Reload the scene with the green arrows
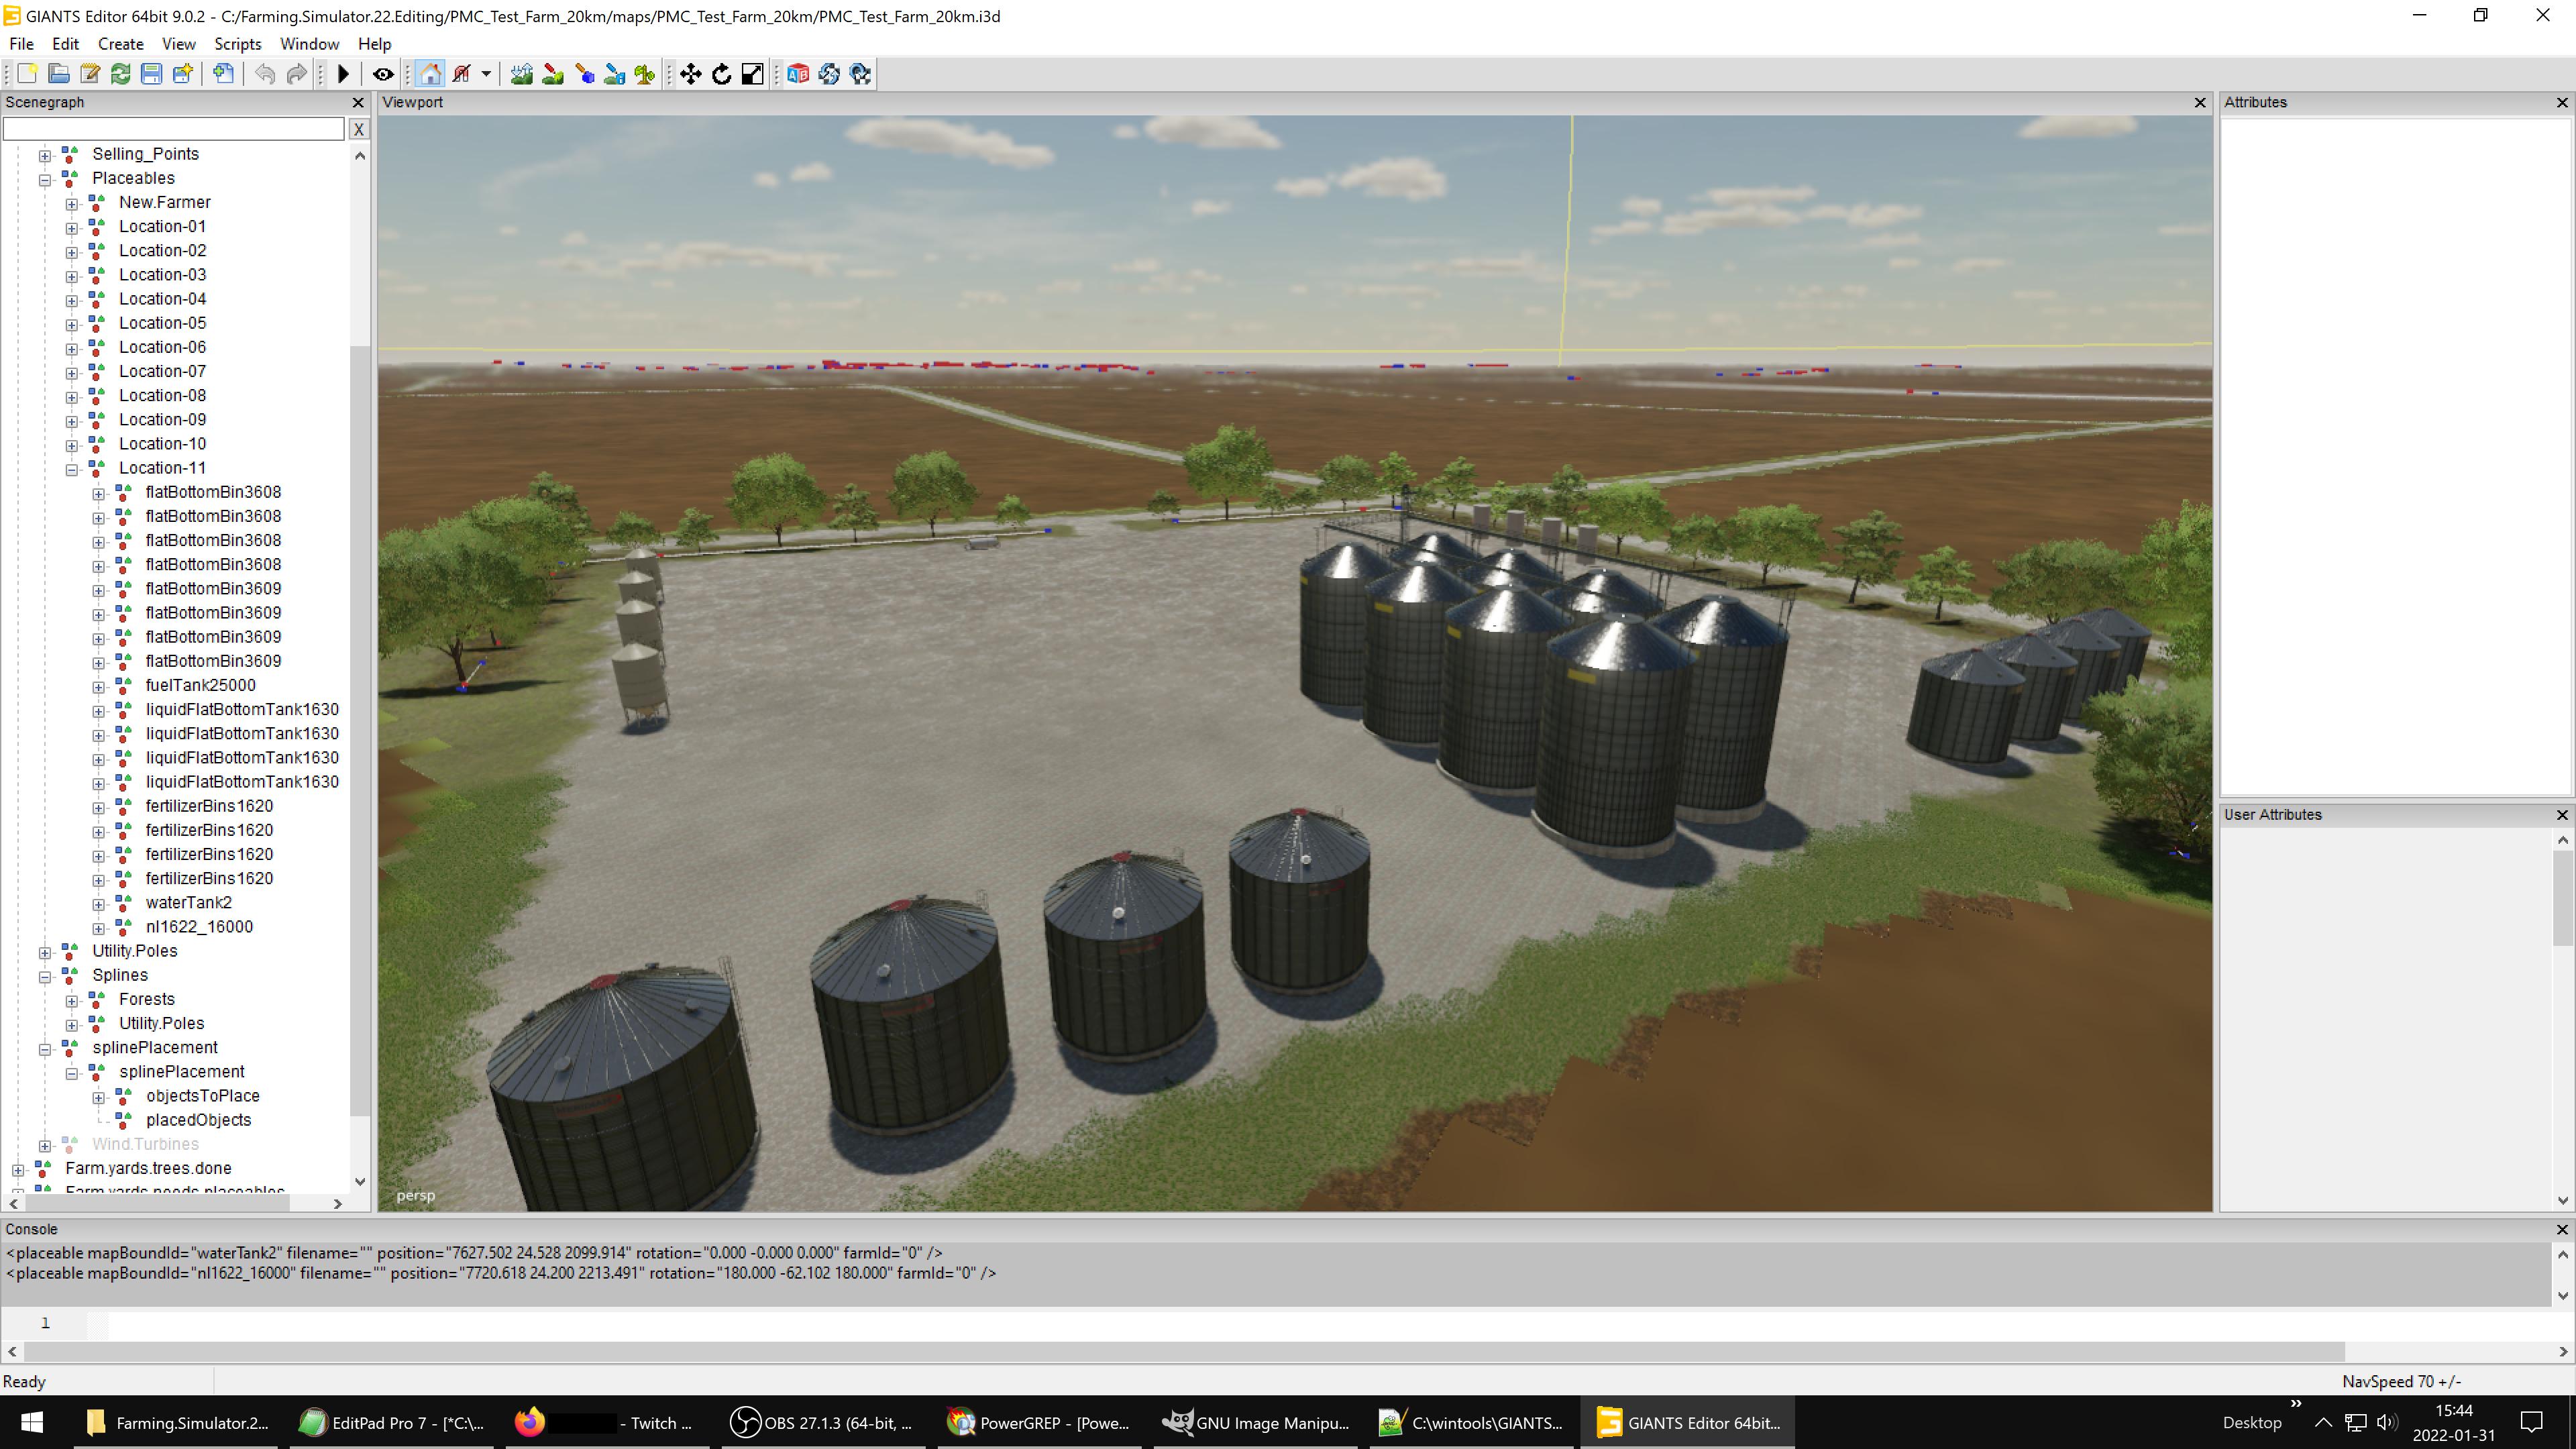Screen dimensions: 2576x1449 pyautogui.click(x=120, y=74)
